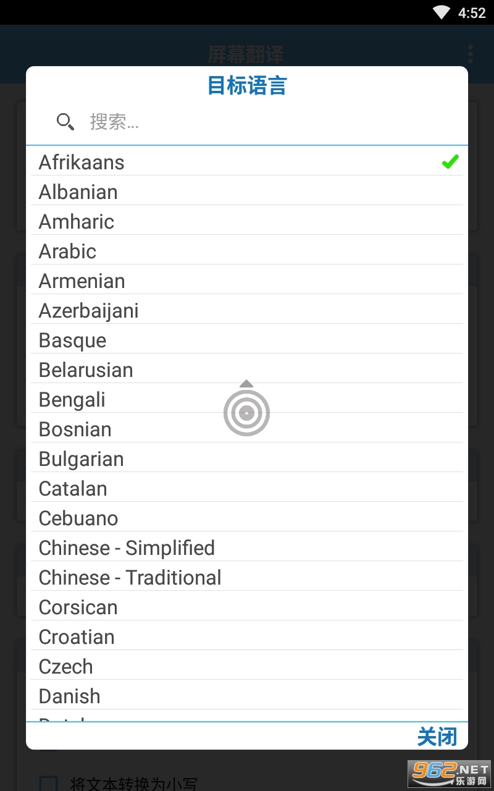This screenshot has width=494, height=791.
Task: Open the three-dot overflow menu
Action: coord(471,54)
